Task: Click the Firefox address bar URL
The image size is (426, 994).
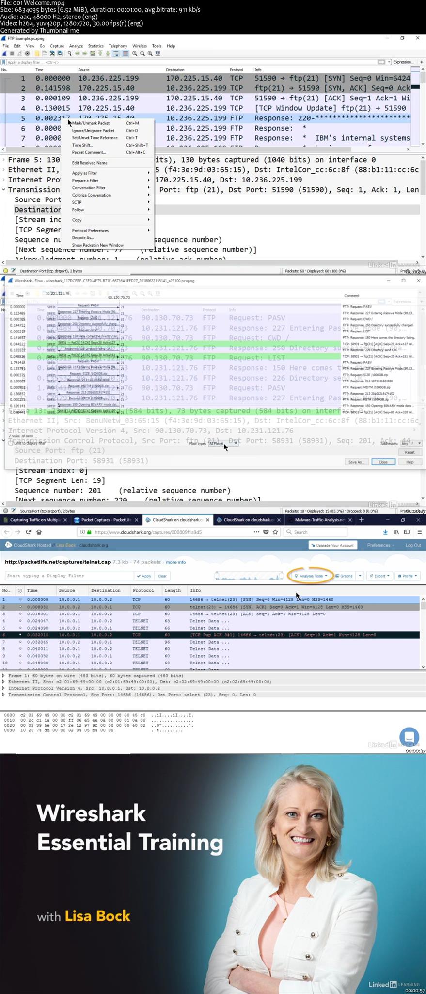Action: point(148,532)
